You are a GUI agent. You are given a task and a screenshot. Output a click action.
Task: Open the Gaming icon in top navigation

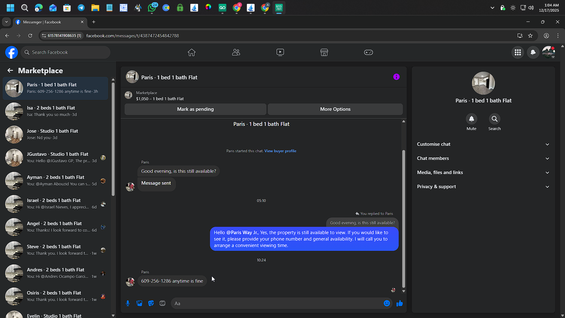coord(369,52)
